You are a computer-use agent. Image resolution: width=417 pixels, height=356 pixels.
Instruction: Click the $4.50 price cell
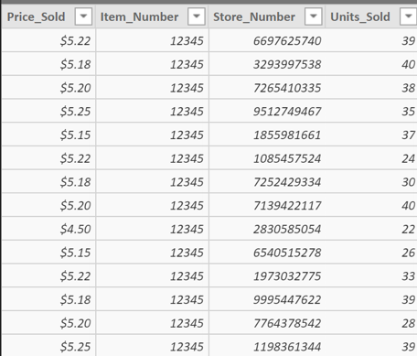(48, 229)
